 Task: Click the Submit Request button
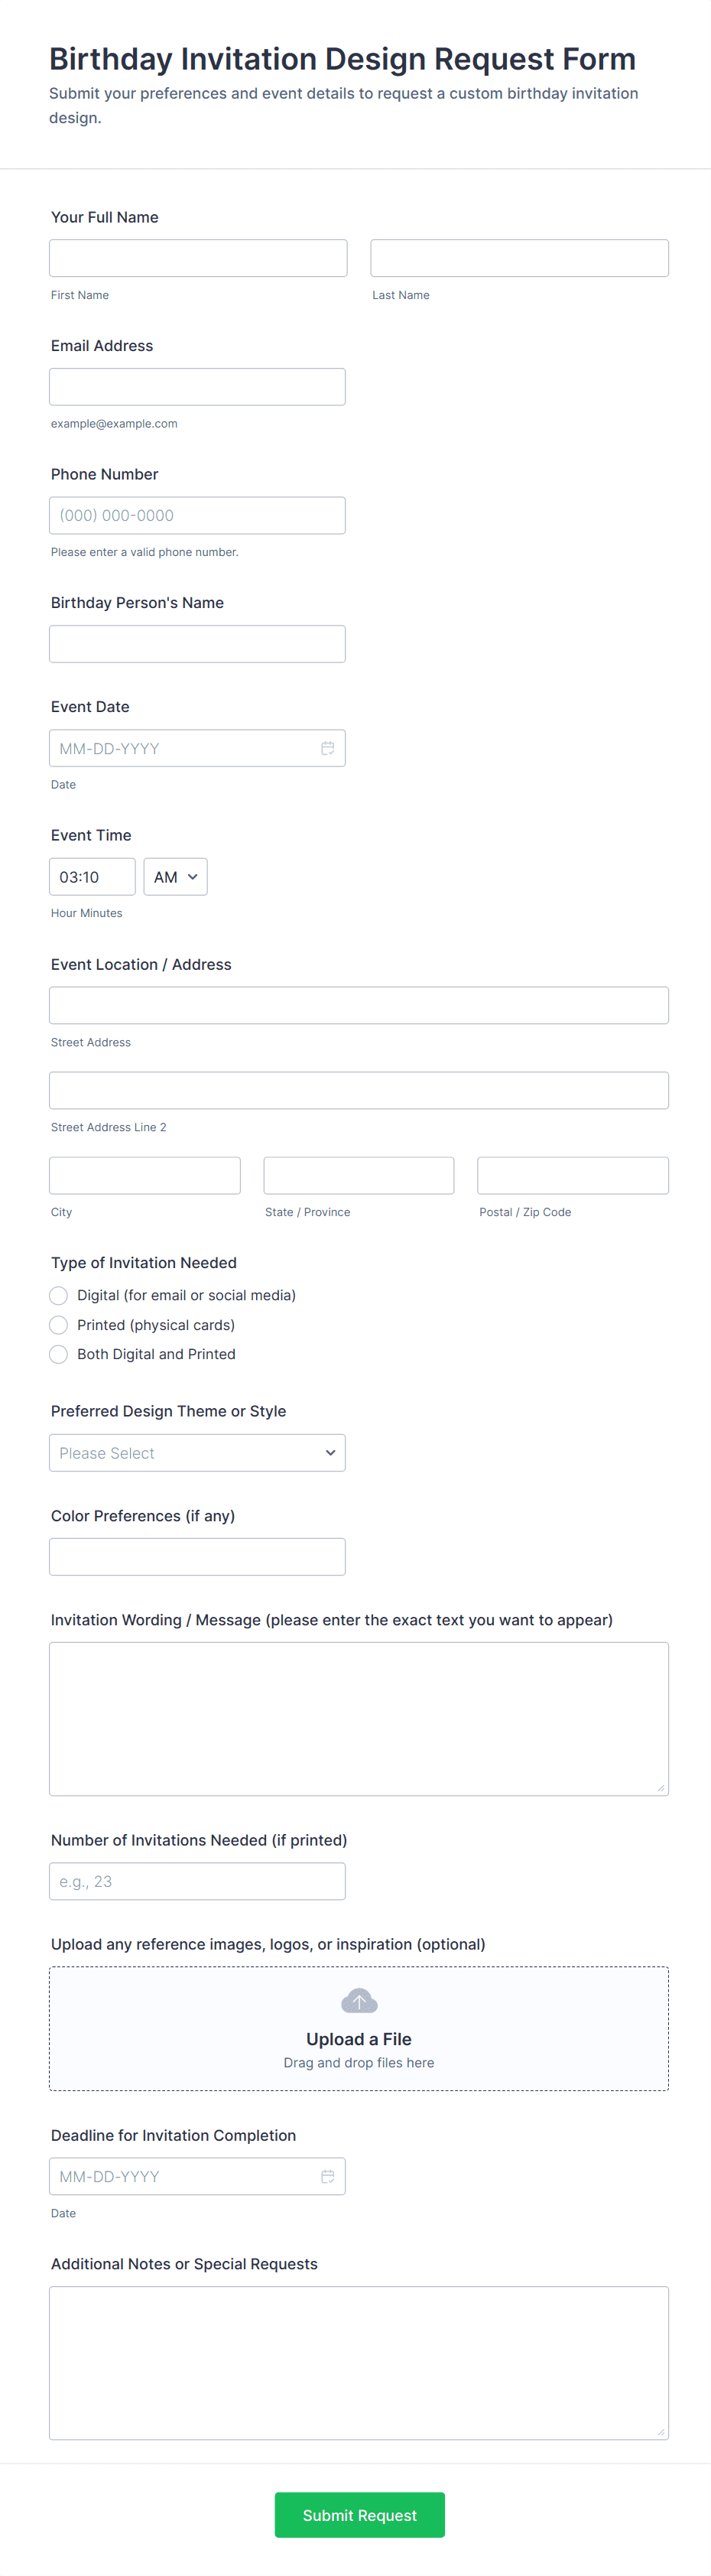(x=360, y=2514)
